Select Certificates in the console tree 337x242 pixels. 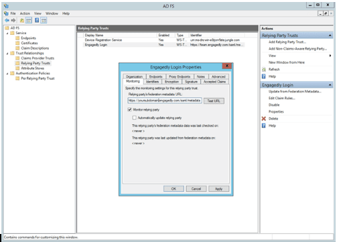click(29, 43)
